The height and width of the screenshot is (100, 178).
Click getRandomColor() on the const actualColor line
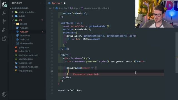(x=99, y=26)
